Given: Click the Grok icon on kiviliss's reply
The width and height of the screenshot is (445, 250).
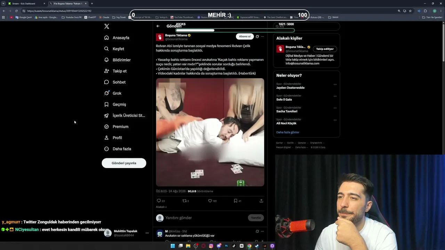Looking at the screenshot, I should pos(257,231).
